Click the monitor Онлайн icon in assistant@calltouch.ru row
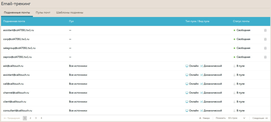The image size is (271, 122). (187, 75)
